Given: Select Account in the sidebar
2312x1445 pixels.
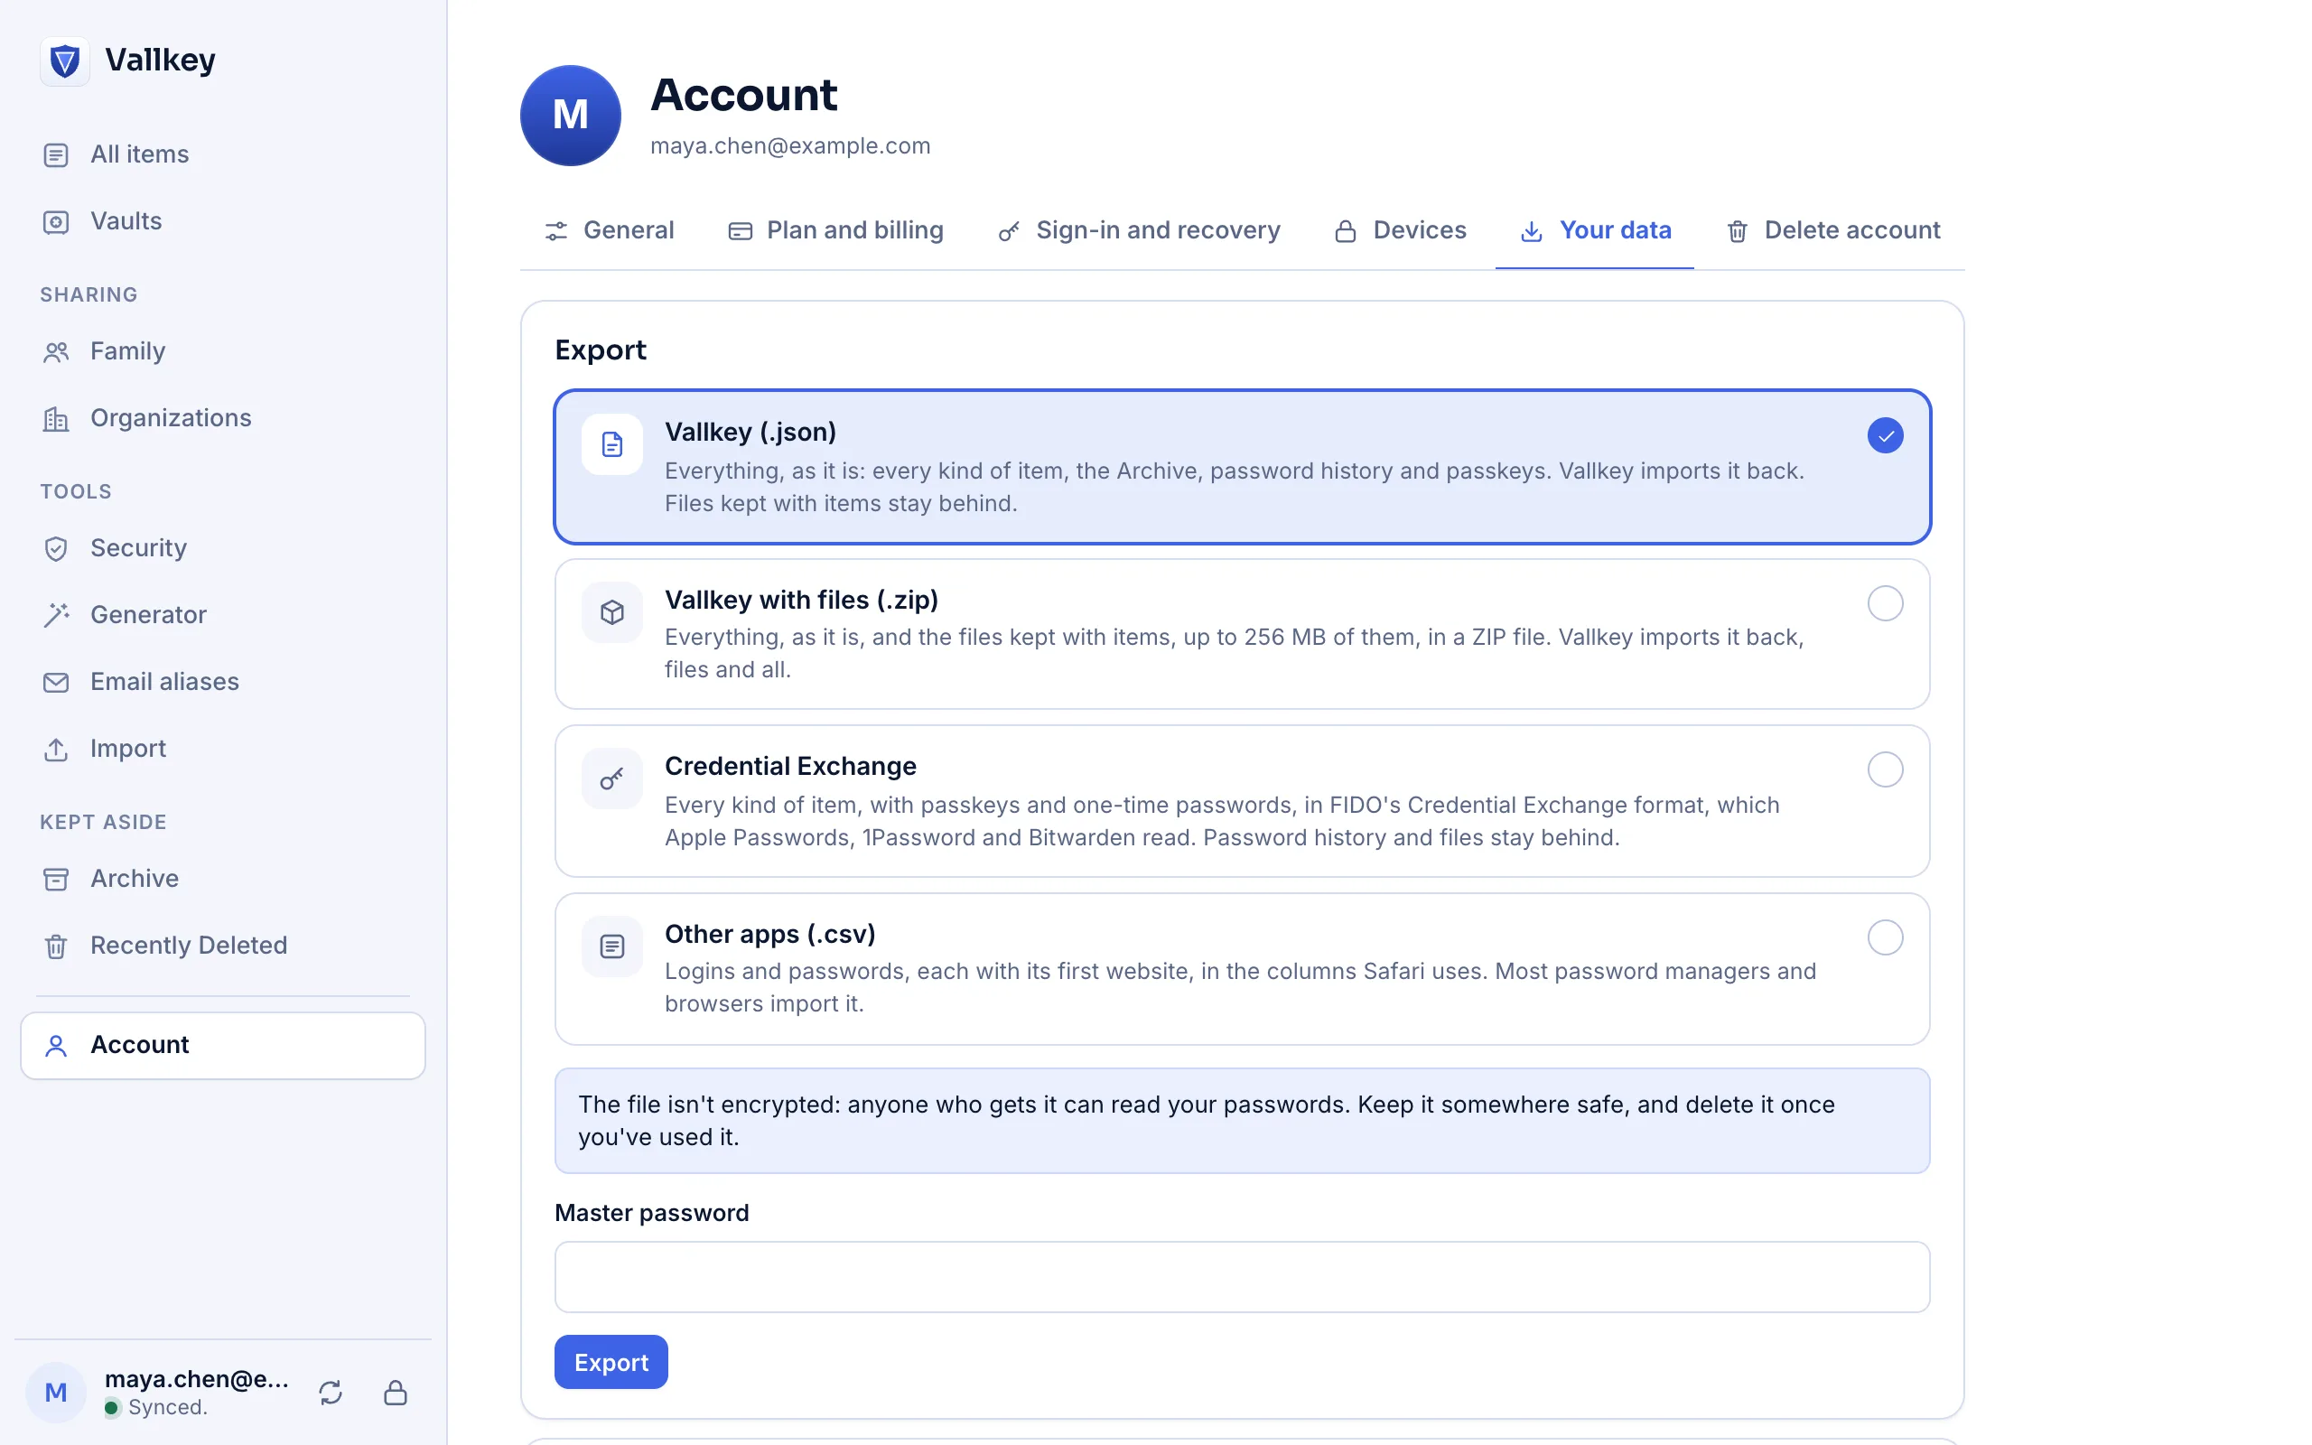Looking at the screenshot, I should tap(222, 1046).
